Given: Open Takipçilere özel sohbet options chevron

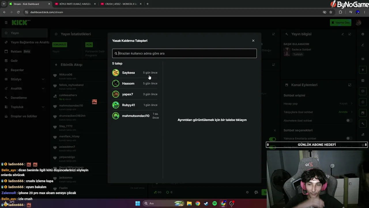Looking at the screenshot, I should pyautogui.click(x=352, y=112).
